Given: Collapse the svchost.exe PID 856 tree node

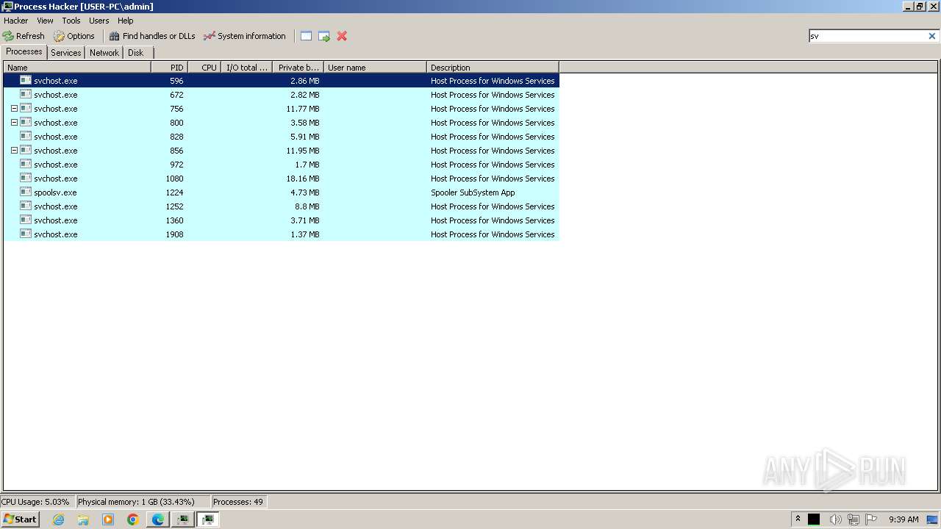Looking at the screenshot, I should [14, 151].
